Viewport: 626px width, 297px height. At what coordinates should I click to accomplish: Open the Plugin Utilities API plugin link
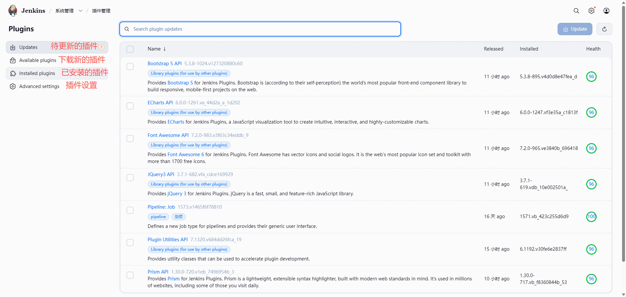coord(168,240)
